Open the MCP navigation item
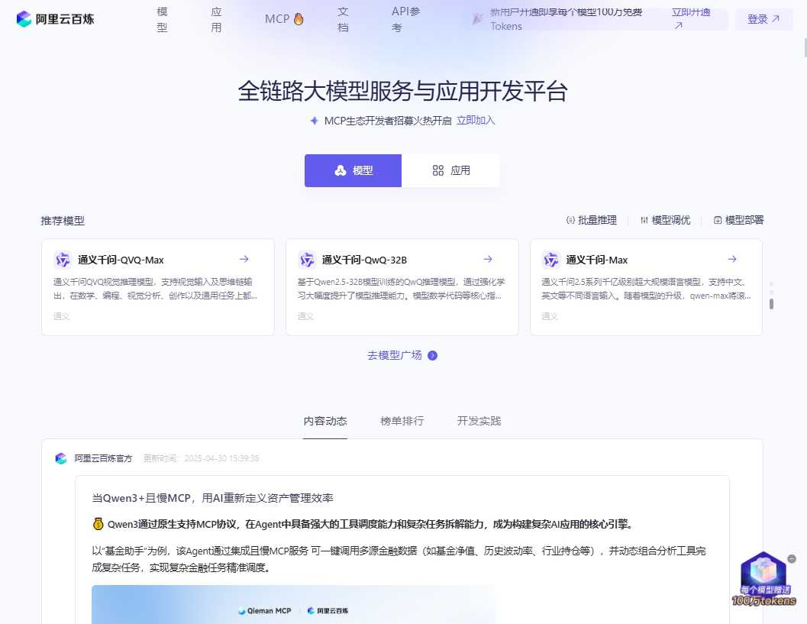The height and width of the screenshot is (624, 807). pyautogui.click(x=284, y=19)
